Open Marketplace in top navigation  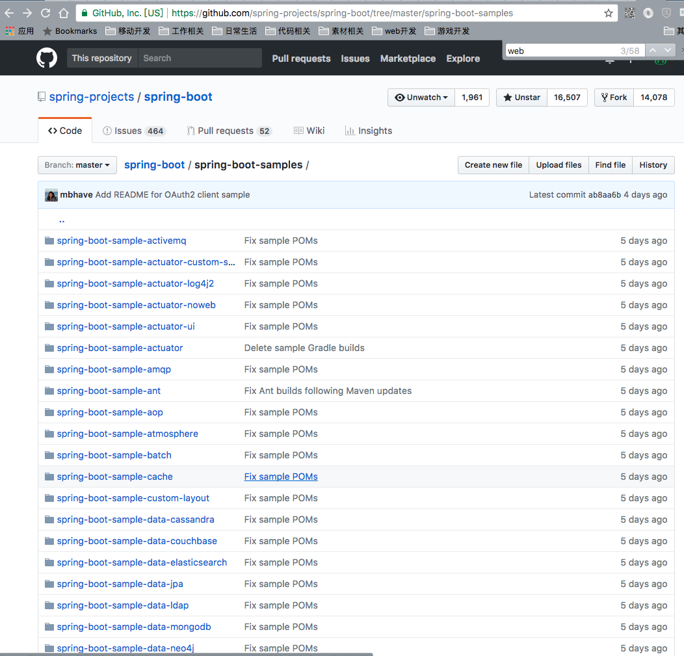(408, 59)
